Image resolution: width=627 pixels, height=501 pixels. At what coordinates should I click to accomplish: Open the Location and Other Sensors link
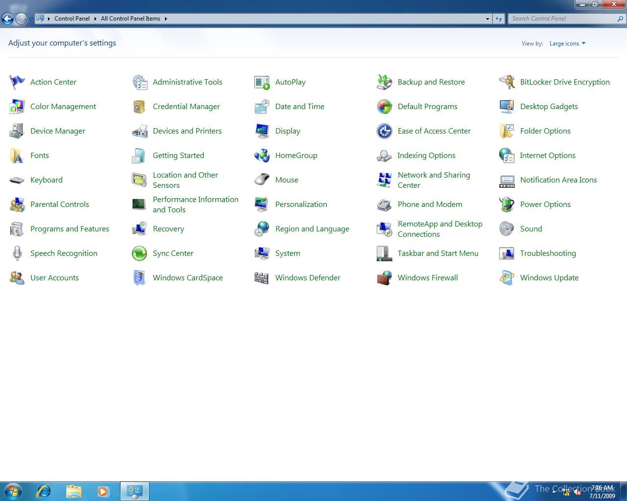point(185,180)
